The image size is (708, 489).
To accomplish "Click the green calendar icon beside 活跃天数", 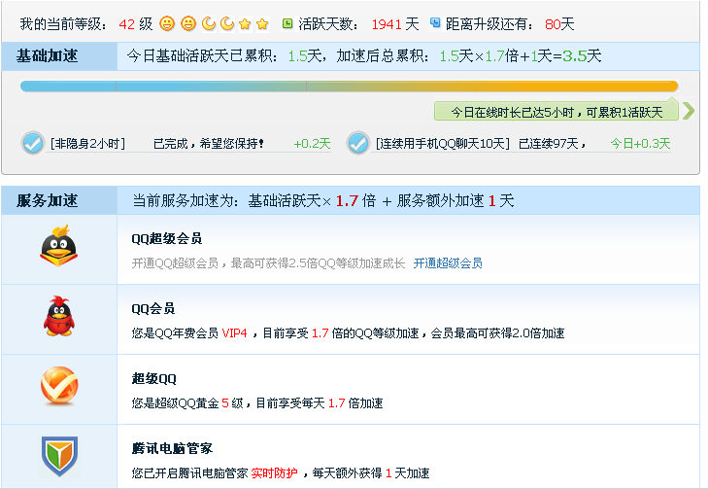I will pyautogui.click(x=287, y=23).
